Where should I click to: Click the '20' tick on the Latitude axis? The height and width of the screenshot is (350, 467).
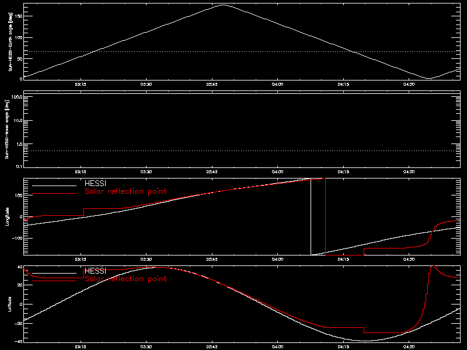(20, 285)
